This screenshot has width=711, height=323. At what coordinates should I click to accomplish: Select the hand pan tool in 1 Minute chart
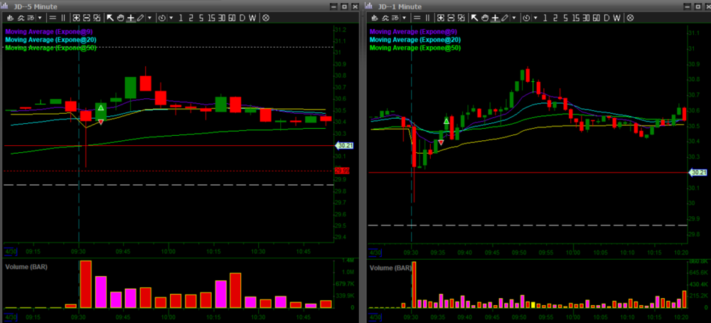[x=485, y=17]
